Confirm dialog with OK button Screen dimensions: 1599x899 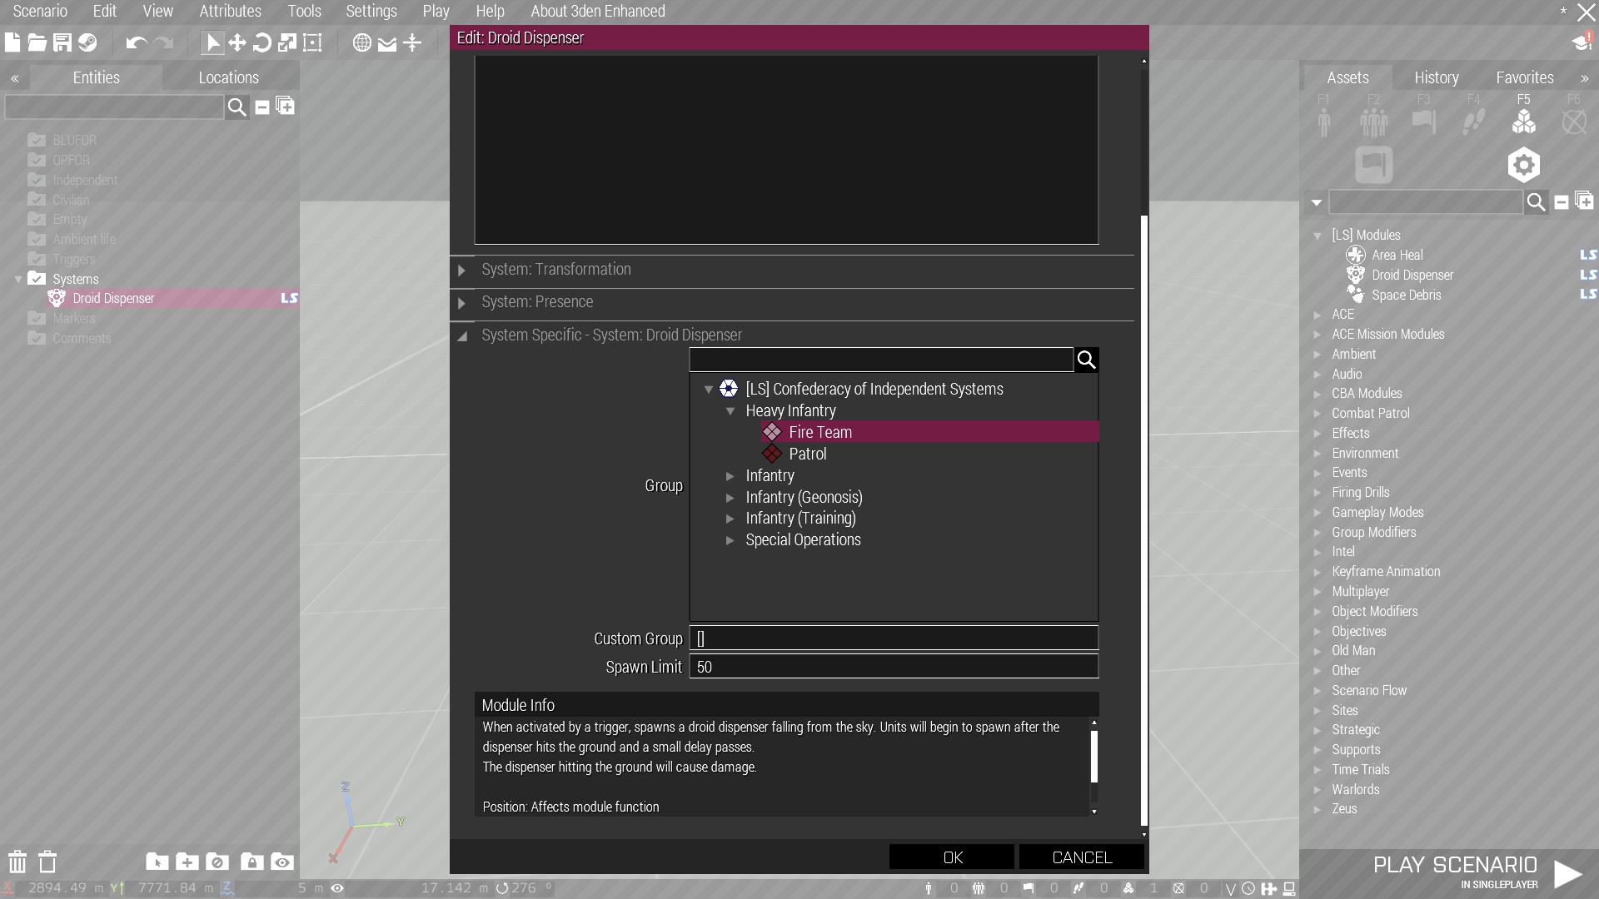pyautogui.click(x=952, y=857)
